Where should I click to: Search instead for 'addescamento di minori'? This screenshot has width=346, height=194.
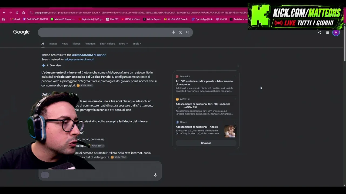79,60
